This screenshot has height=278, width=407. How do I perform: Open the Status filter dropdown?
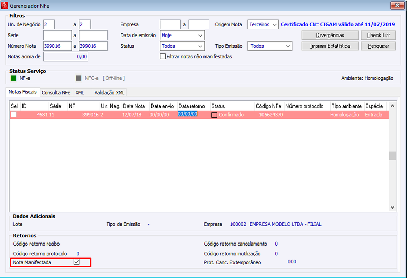tap(182, 46)
